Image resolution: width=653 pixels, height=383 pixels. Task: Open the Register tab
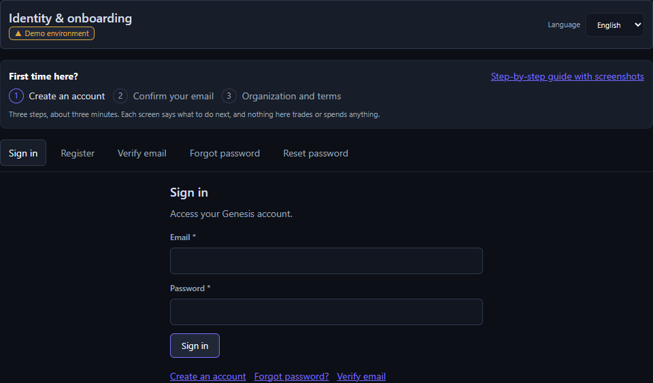[78, 153]
